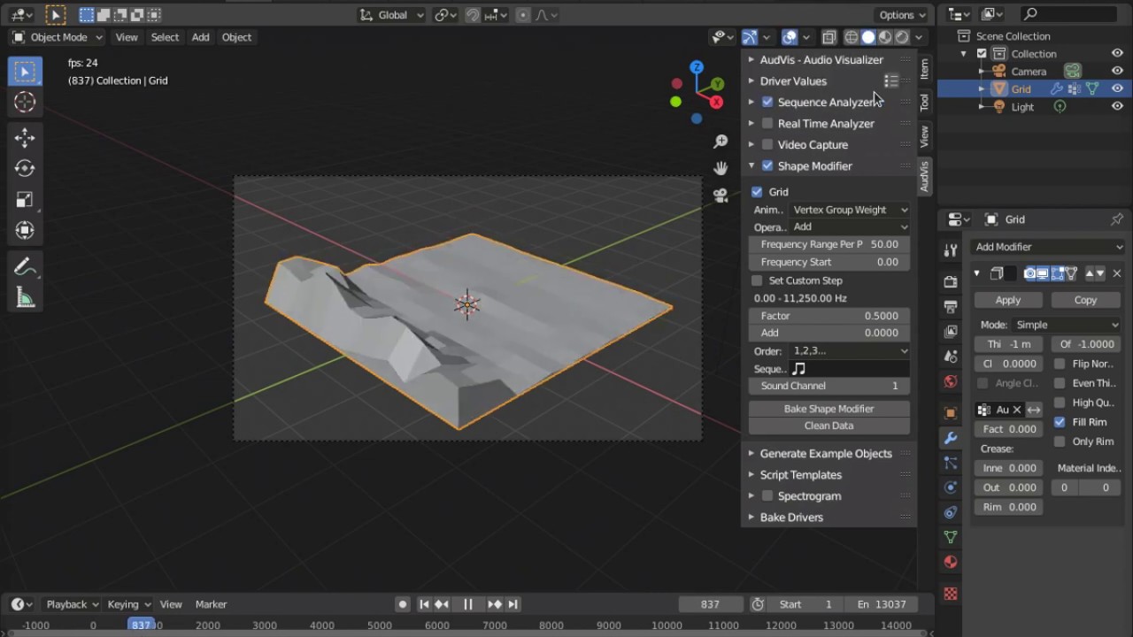This screenshot has width=1133, height=637.
Task: Jump to the start frame
Action: pyautogui.click(x=424, y=604)
